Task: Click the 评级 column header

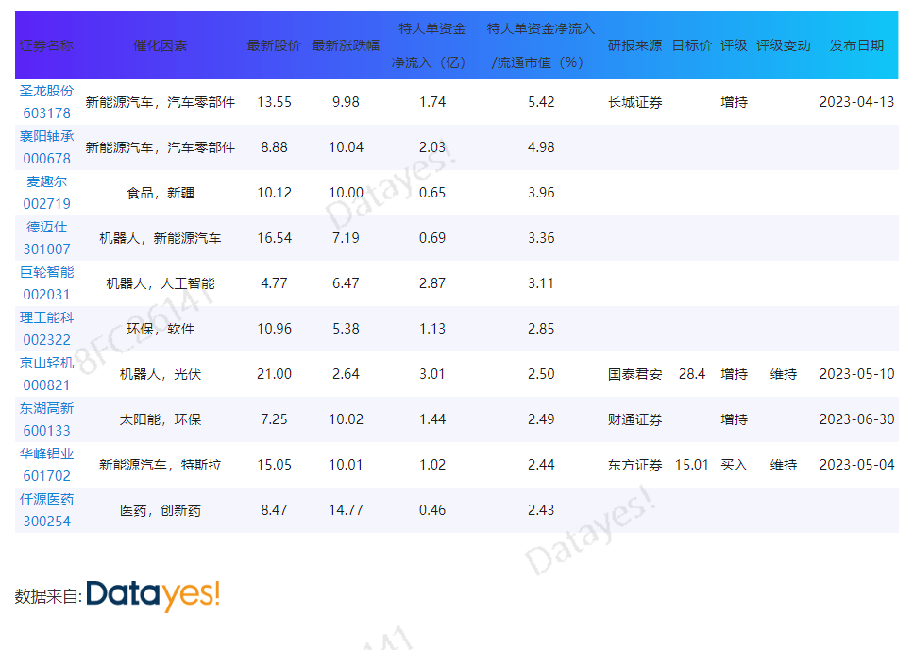Action: 734,45
